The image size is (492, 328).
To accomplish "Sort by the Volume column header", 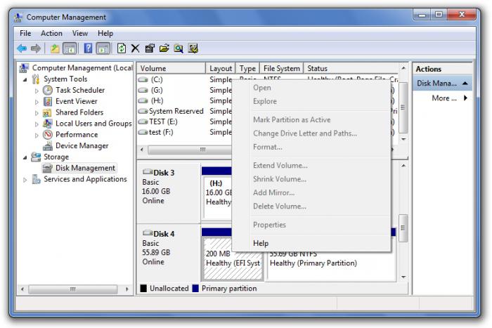I will pyautogui.click(x=171, y=69).
